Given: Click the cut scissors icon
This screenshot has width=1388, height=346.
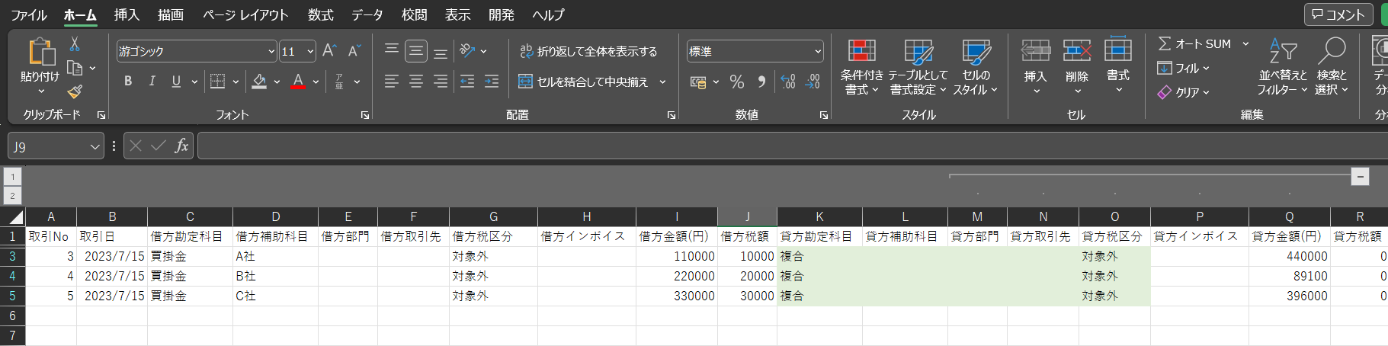Looking at the screenshot, I should coord(75,44).
